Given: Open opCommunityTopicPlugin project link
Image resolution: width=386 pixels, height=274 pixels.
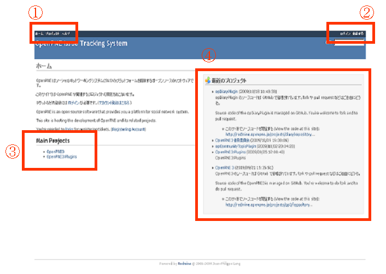Looking at the screenshot, I should pos(235,146).
